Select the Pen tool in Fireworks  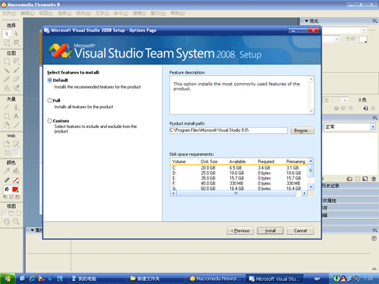pyautogui.click(x=16, y=108)
